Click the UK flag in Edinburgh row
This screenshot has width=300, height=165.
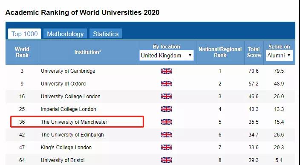point(166,135)
